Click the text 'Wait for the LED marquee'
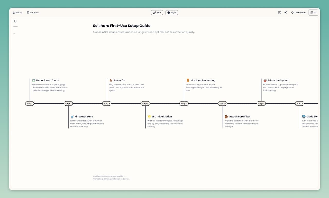Image resolution: width=329 pixels, height=198 pixels. tap(165, 124)
